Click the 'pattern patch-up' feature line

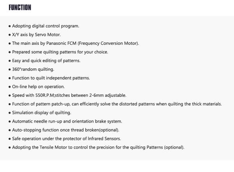117,104
